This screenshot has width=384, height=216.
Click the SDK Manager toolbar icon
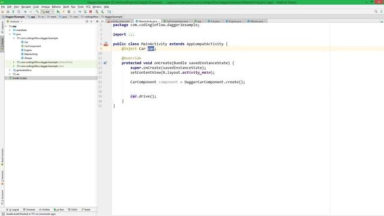coord(103,12)
